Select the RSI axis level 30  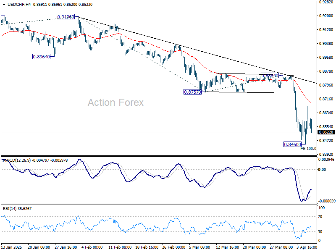coord(320,232)
